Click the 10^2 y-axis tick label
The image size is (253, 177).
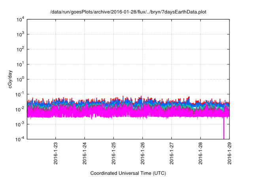[20, 49]
